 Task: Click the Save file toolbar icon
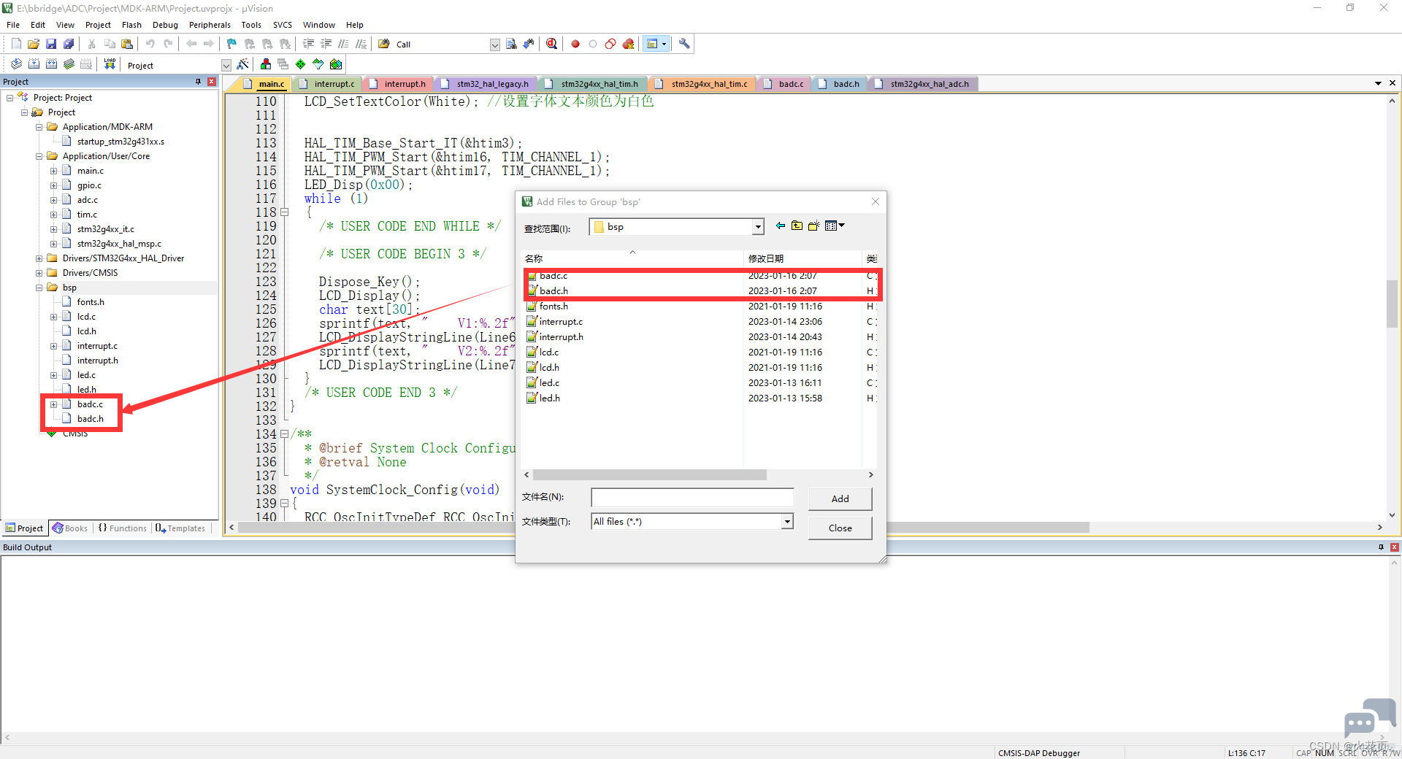[51, 44]
